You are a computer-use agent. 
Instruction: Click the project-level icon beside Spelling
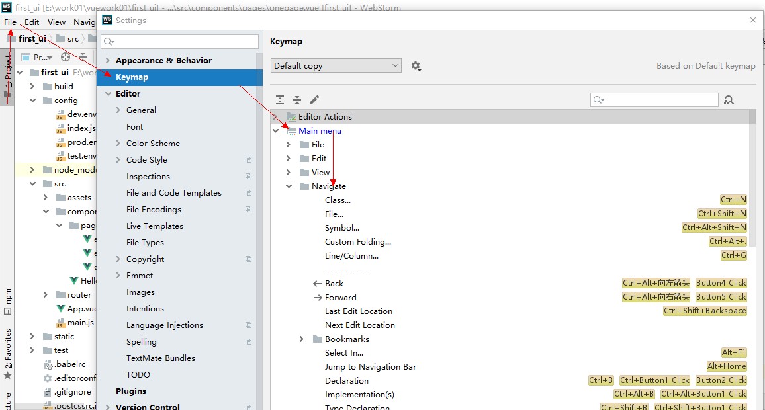coord(248,342)
